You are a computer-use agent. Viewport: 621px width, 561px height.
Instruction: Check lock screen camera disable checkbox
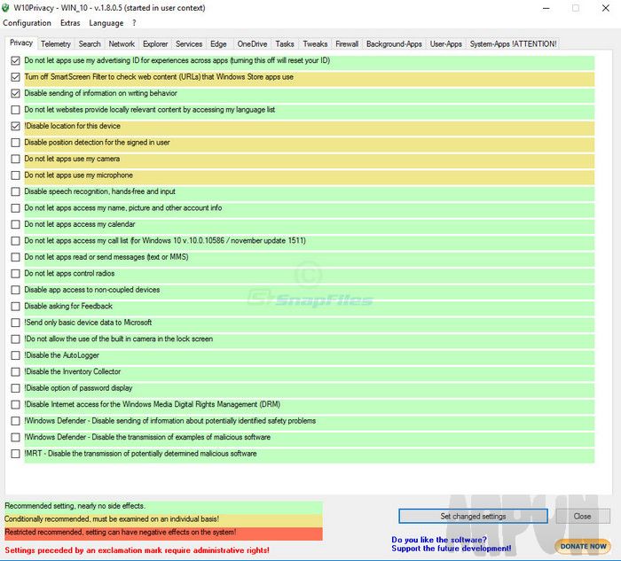(15, 339)
